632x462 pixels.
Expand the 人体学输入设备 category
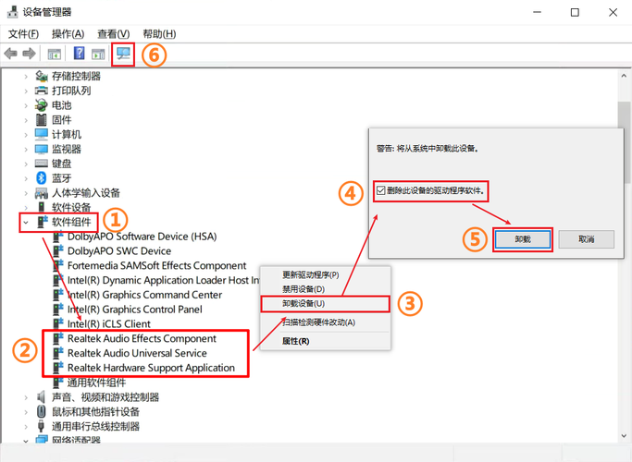click(x=26, y=193)
